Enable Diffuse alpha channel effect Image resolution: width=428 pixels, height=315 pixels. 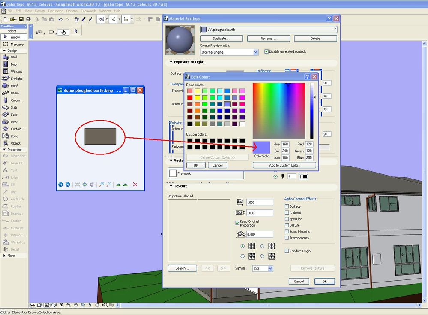[287, 225]
